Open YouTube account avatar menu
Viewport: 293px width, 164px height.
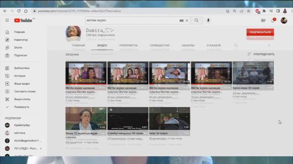[x=284, y=20]
